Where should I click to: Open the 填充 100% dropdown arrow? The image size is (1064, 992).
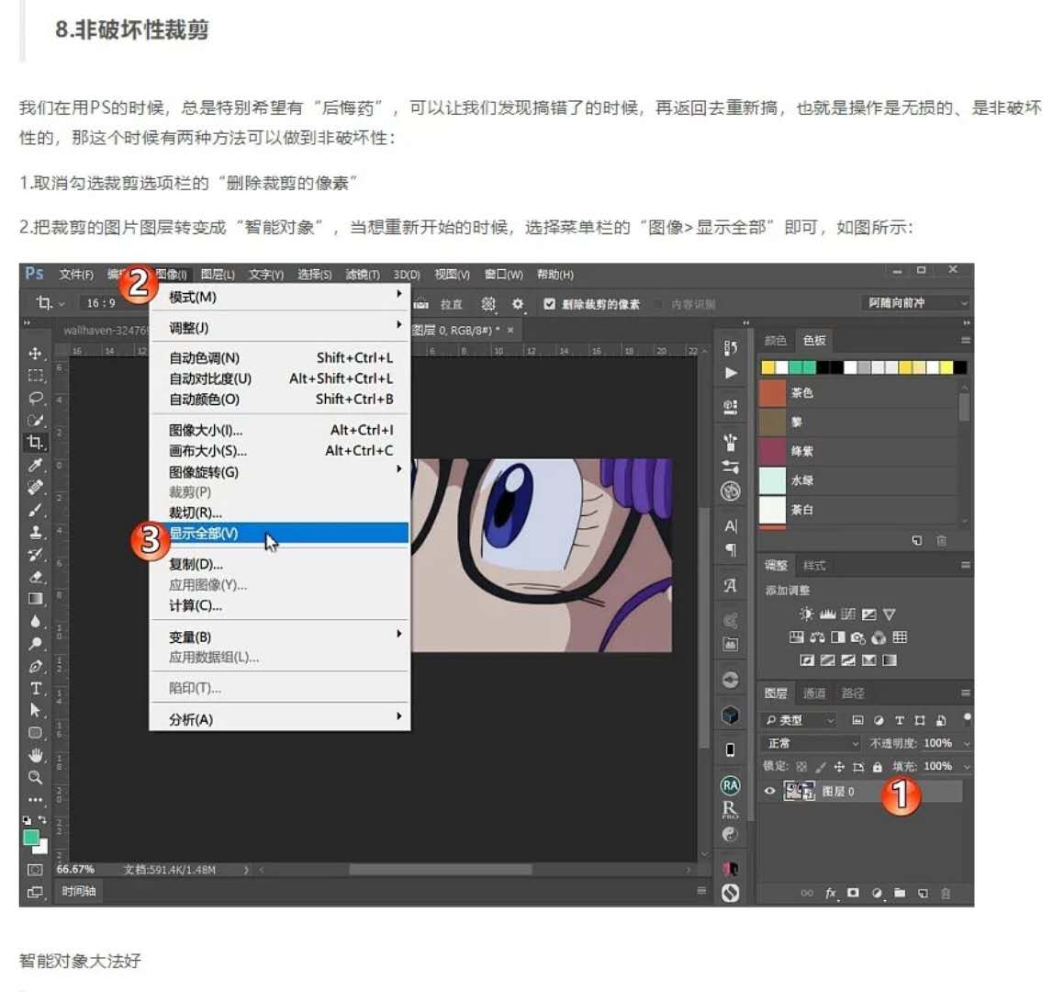(967, 767)
